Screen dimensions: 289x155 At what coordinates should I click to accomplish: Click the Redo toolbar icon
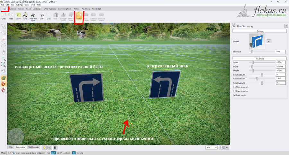(x=11, y=16)
